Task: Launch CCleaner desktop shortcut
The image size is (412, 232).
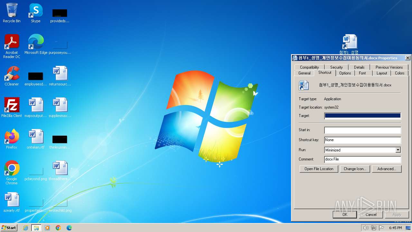Action: point(12,76)
